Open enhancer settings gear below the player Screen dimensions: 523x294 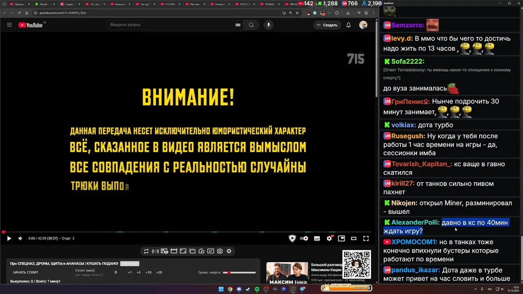[x=229, y=251]
